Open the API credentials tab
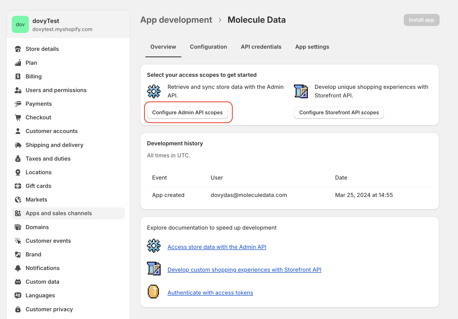 click(x=261, y=47)
